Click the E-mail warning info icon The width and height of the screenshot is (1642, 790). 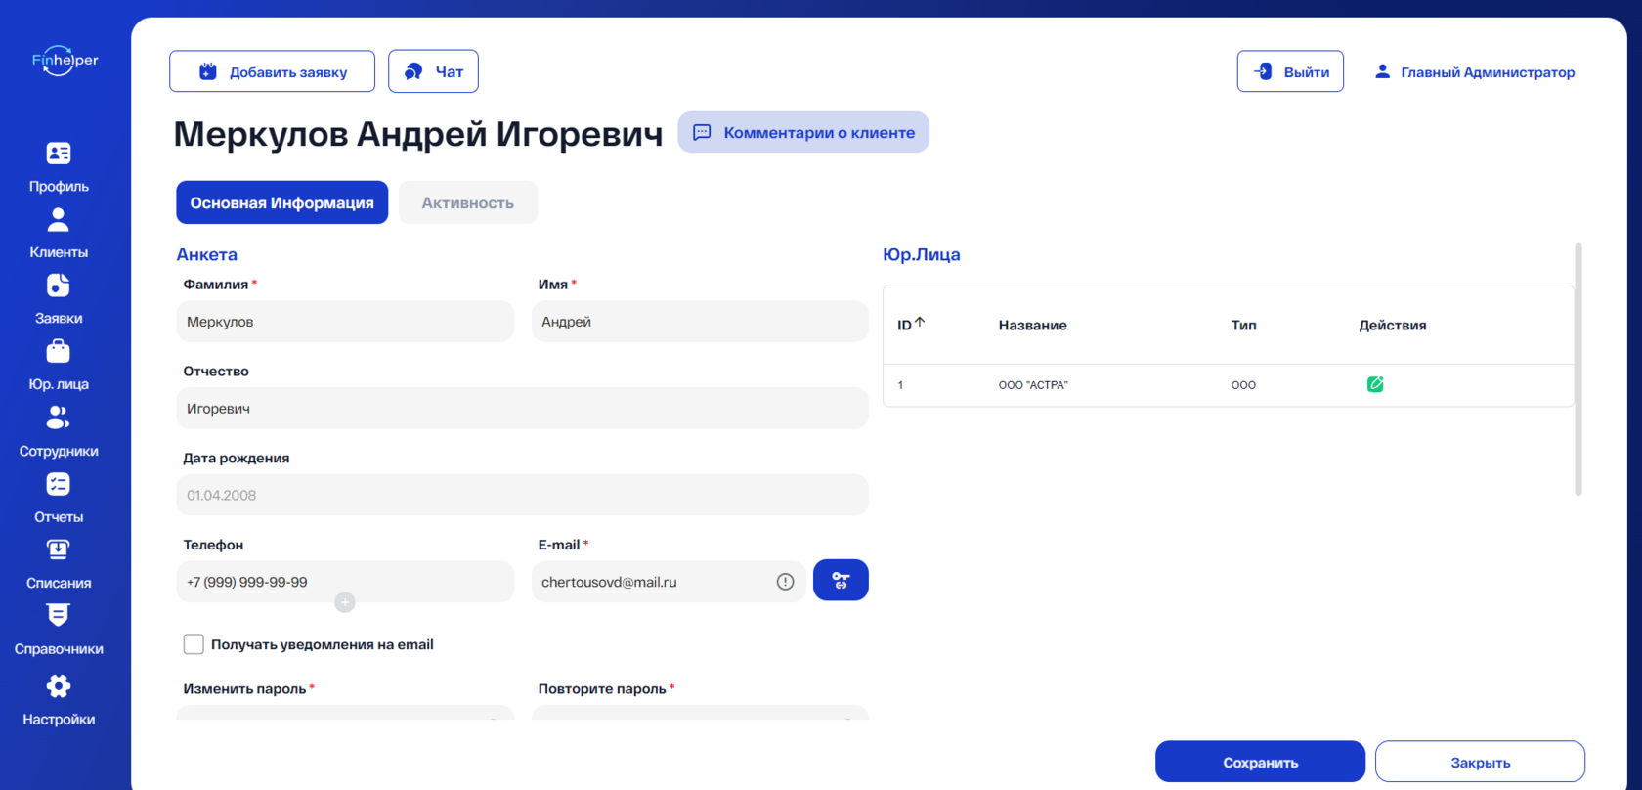[785, 582]
